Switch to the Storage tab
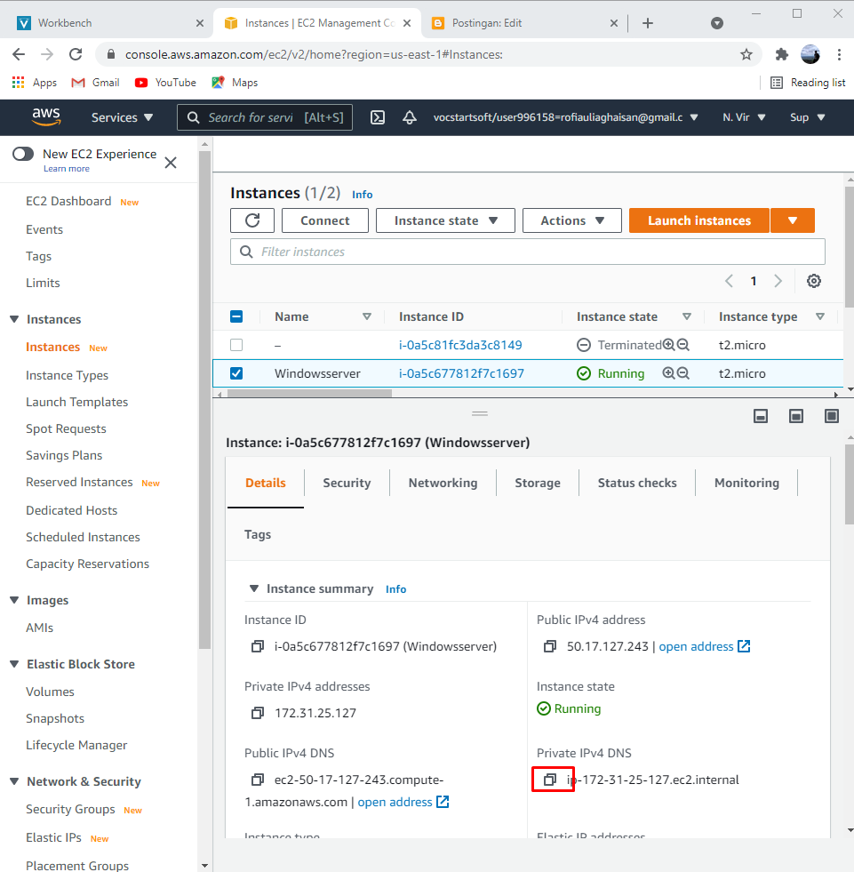Screen dimensions: 854x872 click(x=538, y=483)
